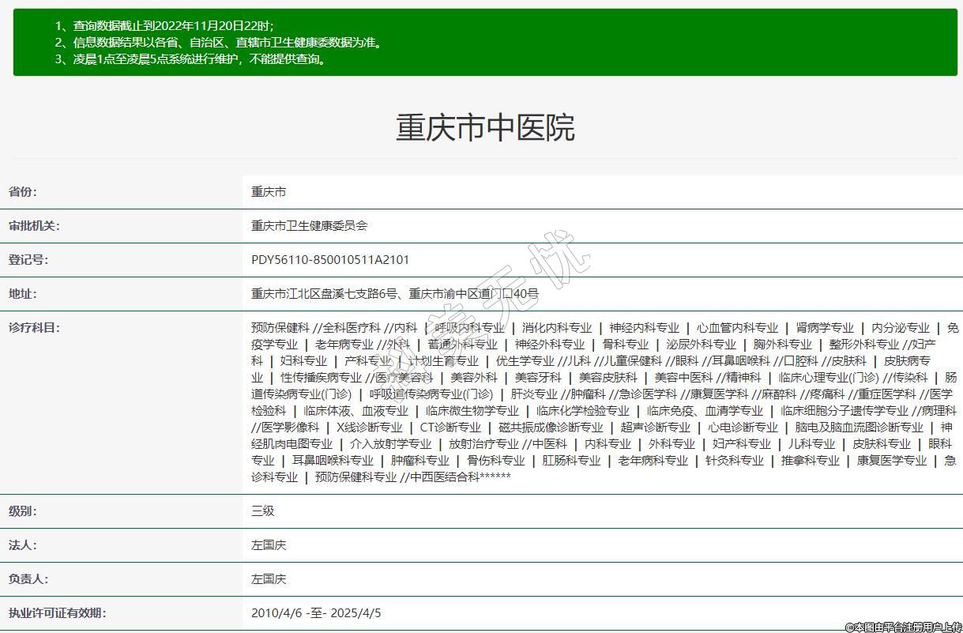Select the 登记号 field label
The image size is (963, 633).
coord(28,259)
